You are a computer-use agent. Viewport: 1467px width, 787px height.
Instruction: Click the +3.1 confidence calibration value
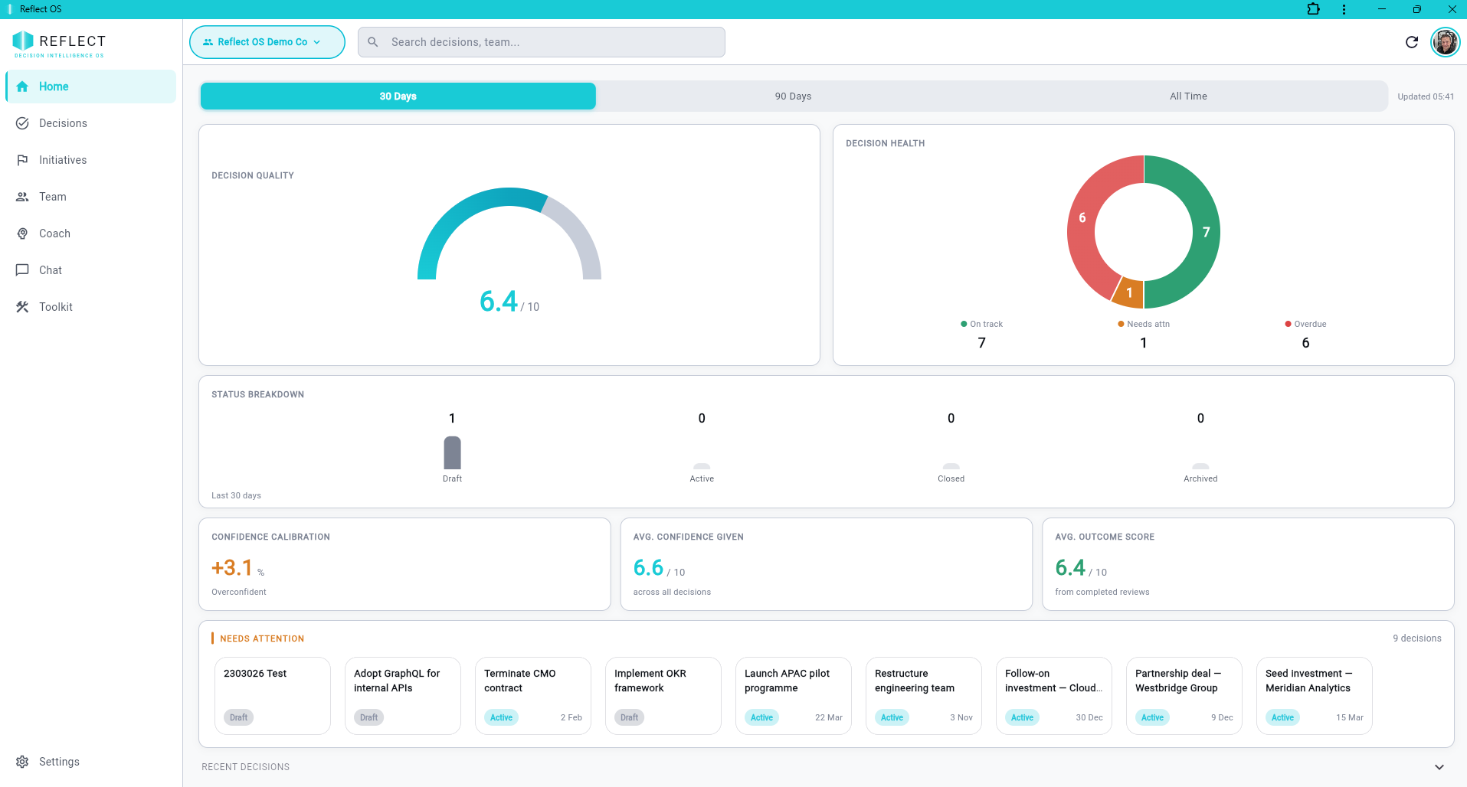click(232, 568)
